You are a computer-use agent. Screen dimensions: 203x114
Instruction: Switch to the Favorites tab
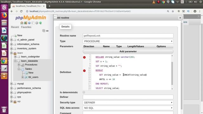(26, 27)
